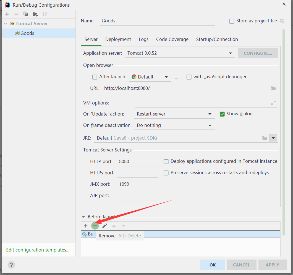This screenshot has width=293, height=275.
Task: Close Run/Debug Configurations dialog
Action: point(284,4)
